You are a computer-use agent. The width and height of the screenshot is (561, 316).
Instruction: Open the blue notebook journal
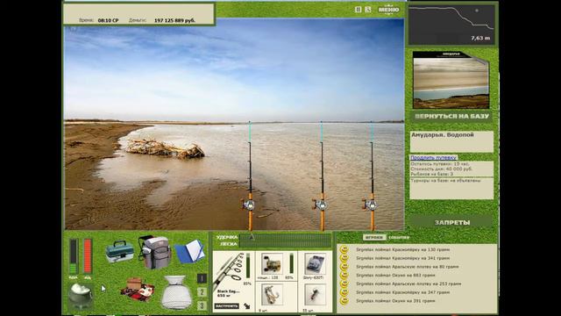coord(189,251)
